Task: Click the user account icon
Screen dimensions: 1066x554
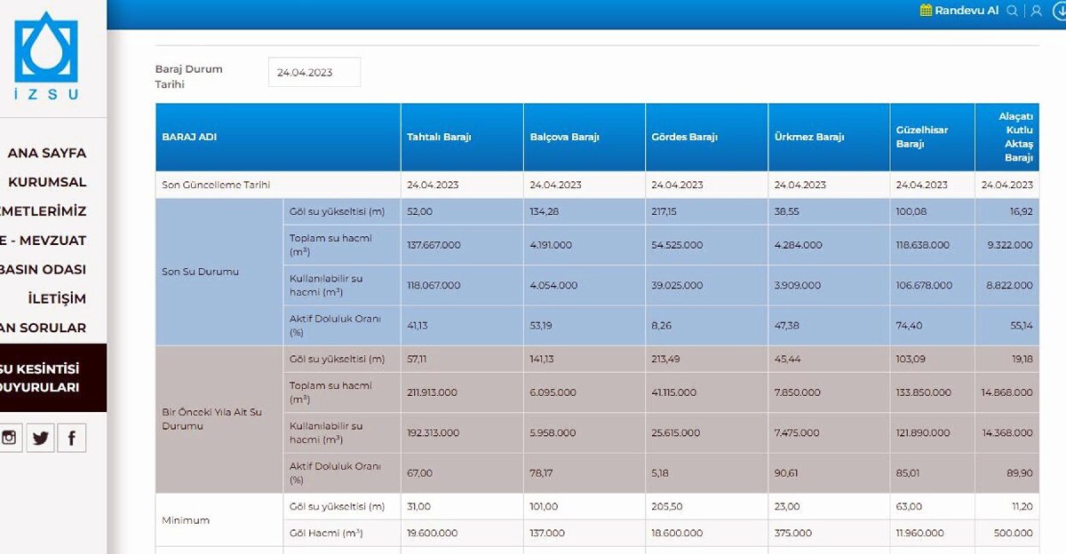Action: [1036, 11]
